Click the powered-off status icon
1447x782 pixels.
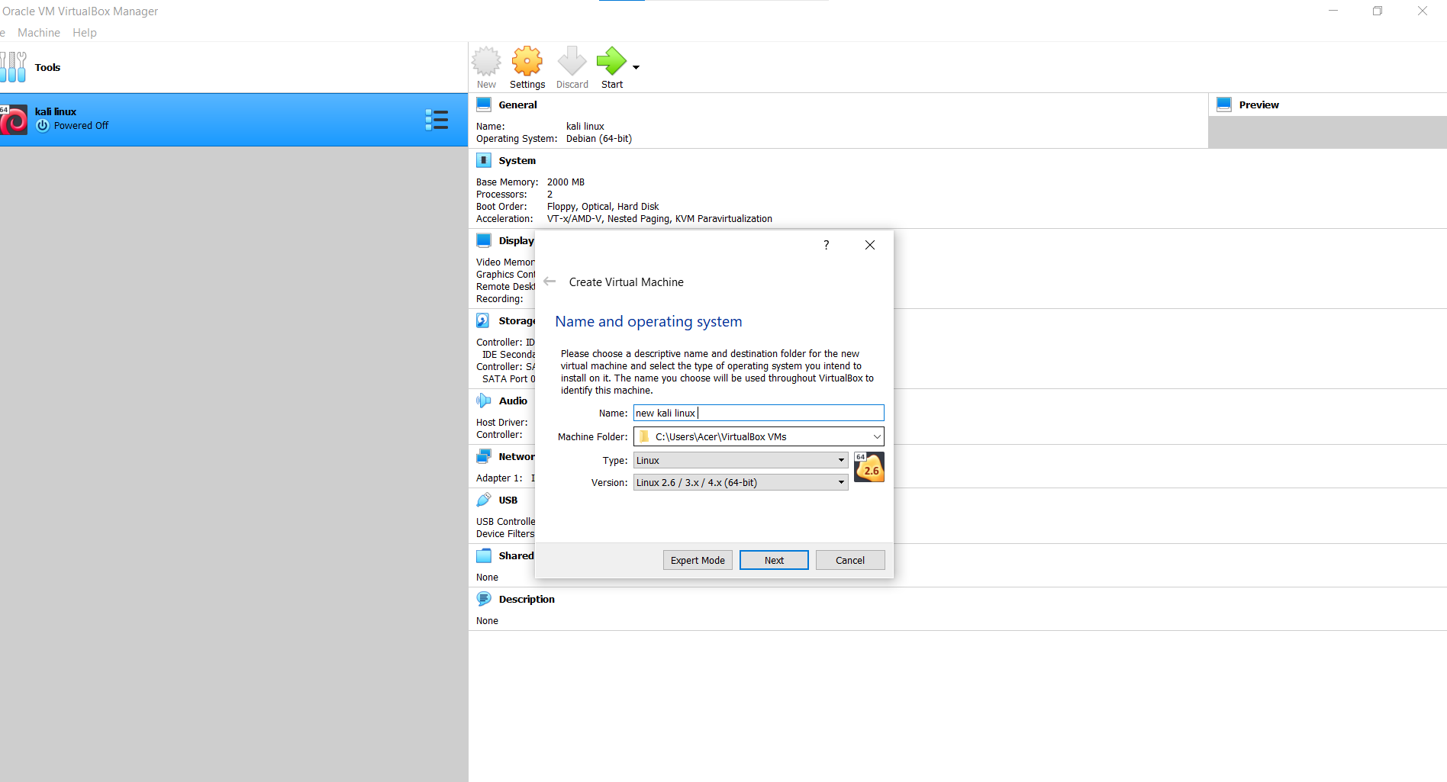43,126
